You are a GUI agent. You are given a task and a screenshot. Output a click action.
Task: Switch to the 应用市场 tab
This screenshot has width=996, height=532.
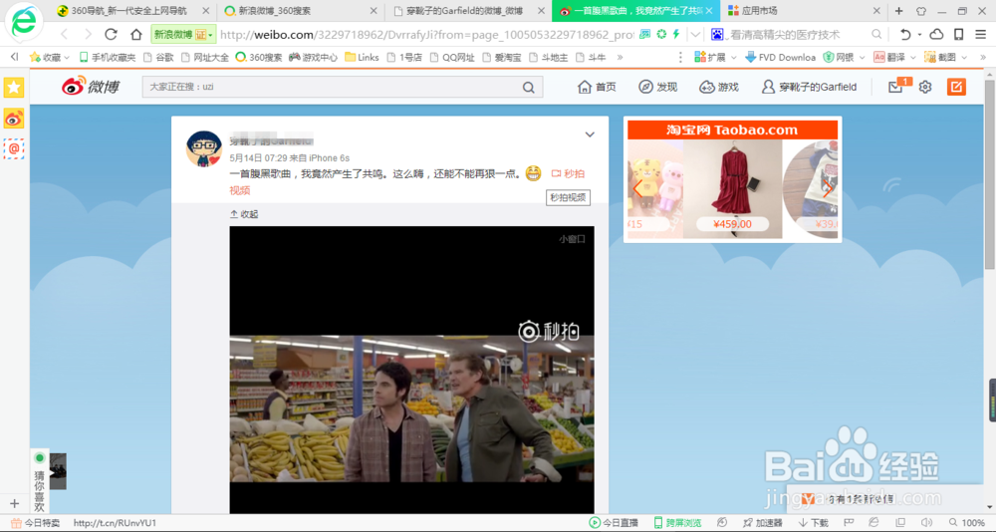760,11
